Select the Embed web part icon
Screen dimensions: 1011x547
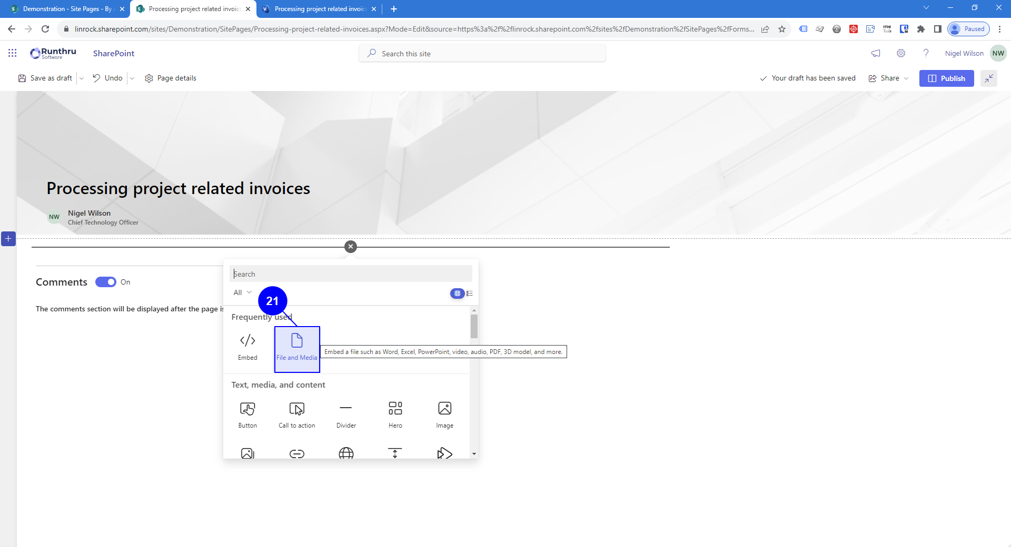247,341
